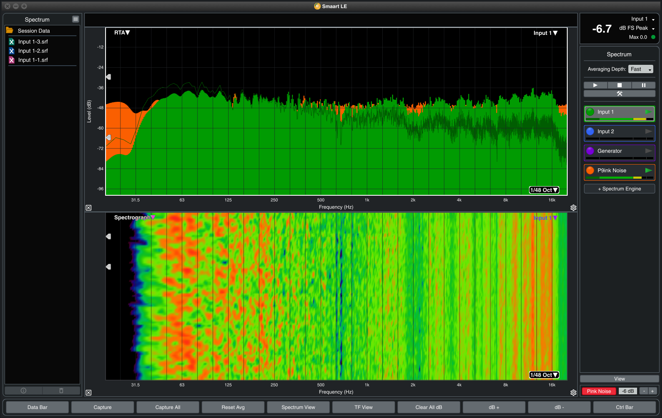The width and height of the screenshot is (662, 418).
Task: Toggle the Pink Noise generator on/off
Action: tap(598, 391)
